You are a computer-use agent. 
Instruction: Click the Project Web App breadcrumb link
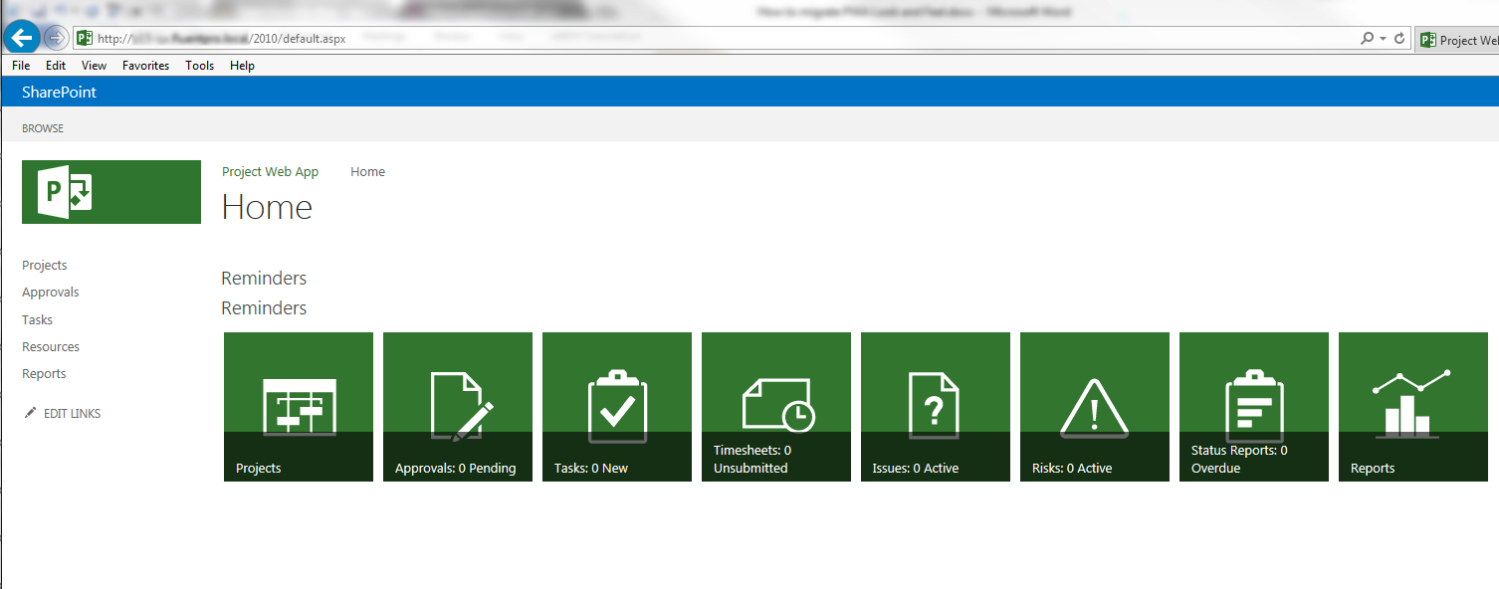tap(271, 172)
